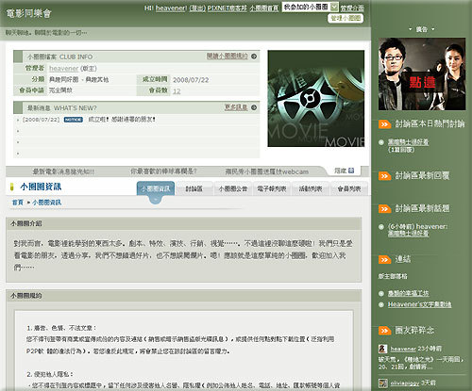
Task: Open the webcam promo link in strip
Action: coord(267,171)
